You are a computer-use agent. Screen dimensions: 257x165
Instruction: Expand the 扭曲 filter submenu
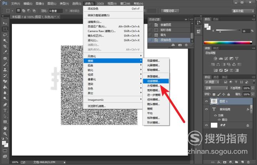point(113,65)
